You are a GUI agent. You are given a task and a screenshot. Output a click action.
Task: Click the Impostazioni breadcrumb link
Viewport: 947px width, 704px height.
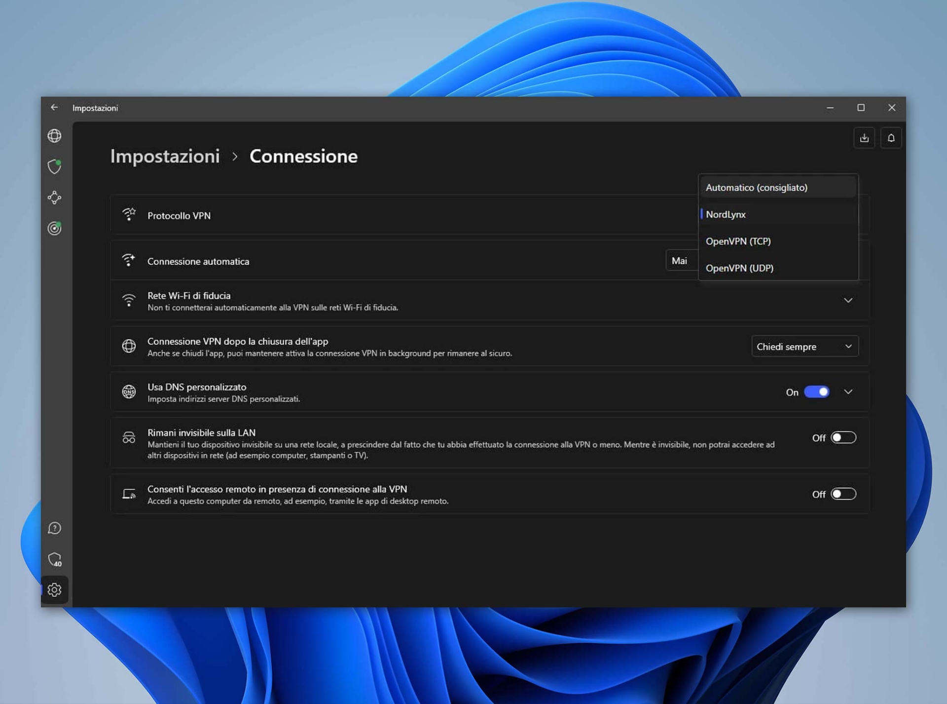(x=165, y=156)
